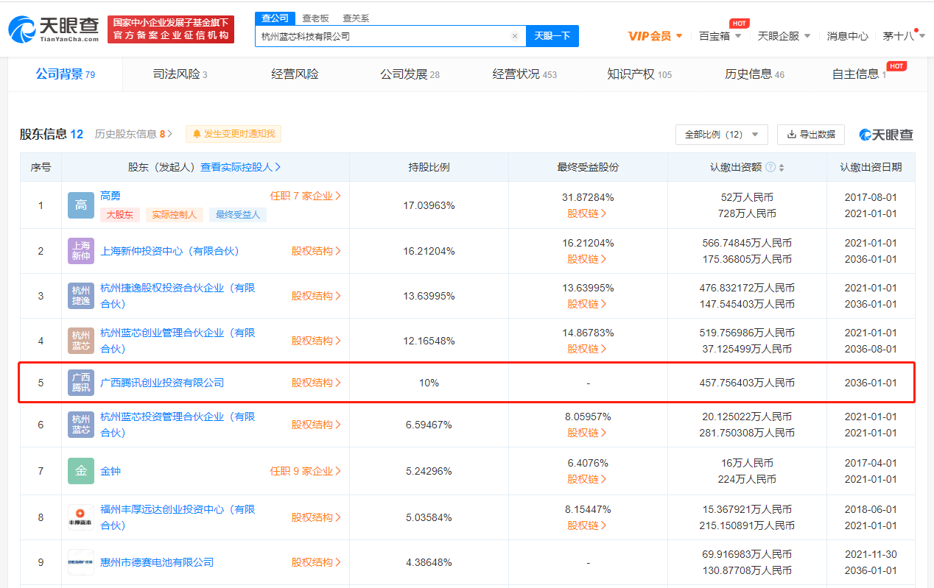
Task: Select the 公司发展 tab
Action: (x=410, y=74)
